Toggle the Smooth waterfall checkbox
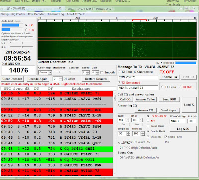199x180 pixels. click(102, 72)
